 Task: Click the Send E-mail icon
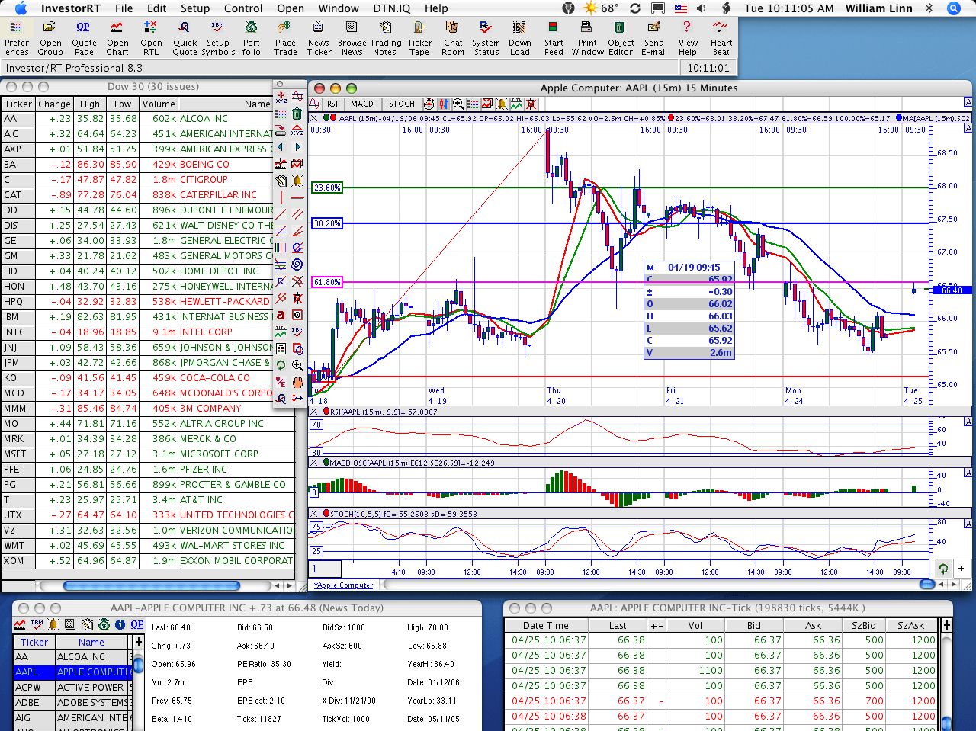click(x=654, y=37)
